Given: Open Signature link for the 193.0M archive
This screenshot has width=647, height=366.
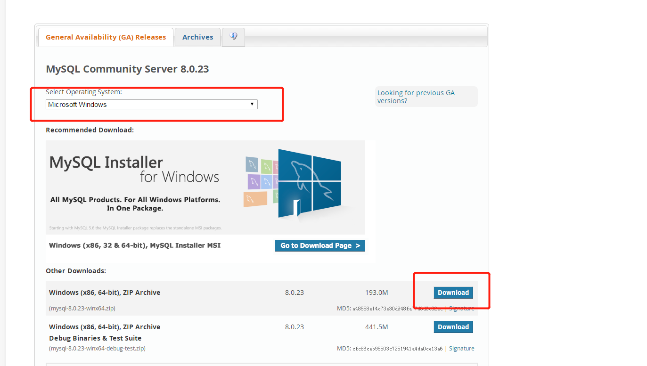Looking at the screenshot, I should click(x=462, y=309).
